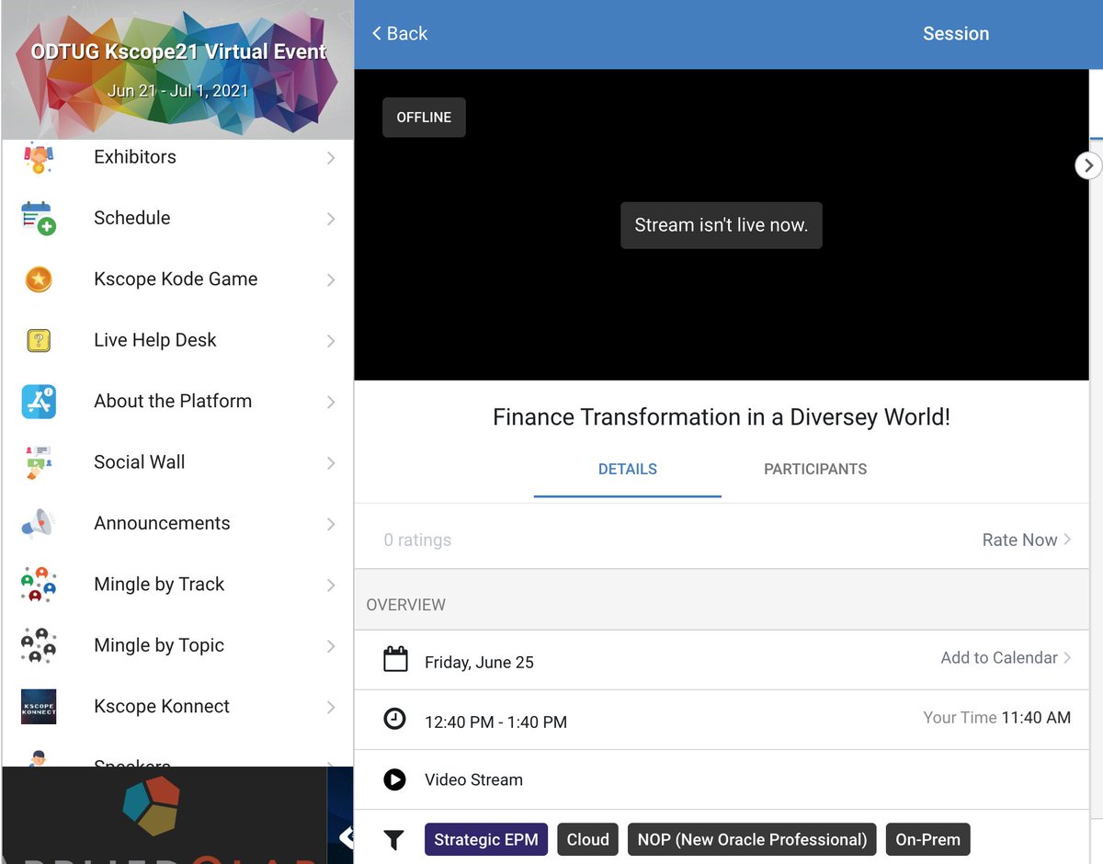Select Announcements in the sidebar
This screenshot has width=1103, height=864.
coord(177,524)
